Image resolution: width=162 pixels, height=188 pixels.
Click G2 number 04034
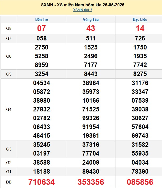tap(140, 162)
